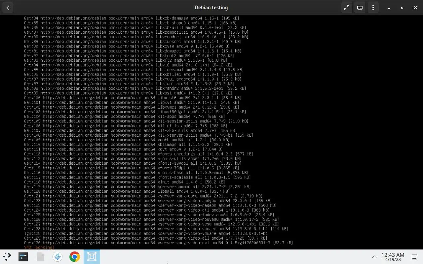
Task: Launch the blue coral app in taskbar
Action: [x=58, y=256]
